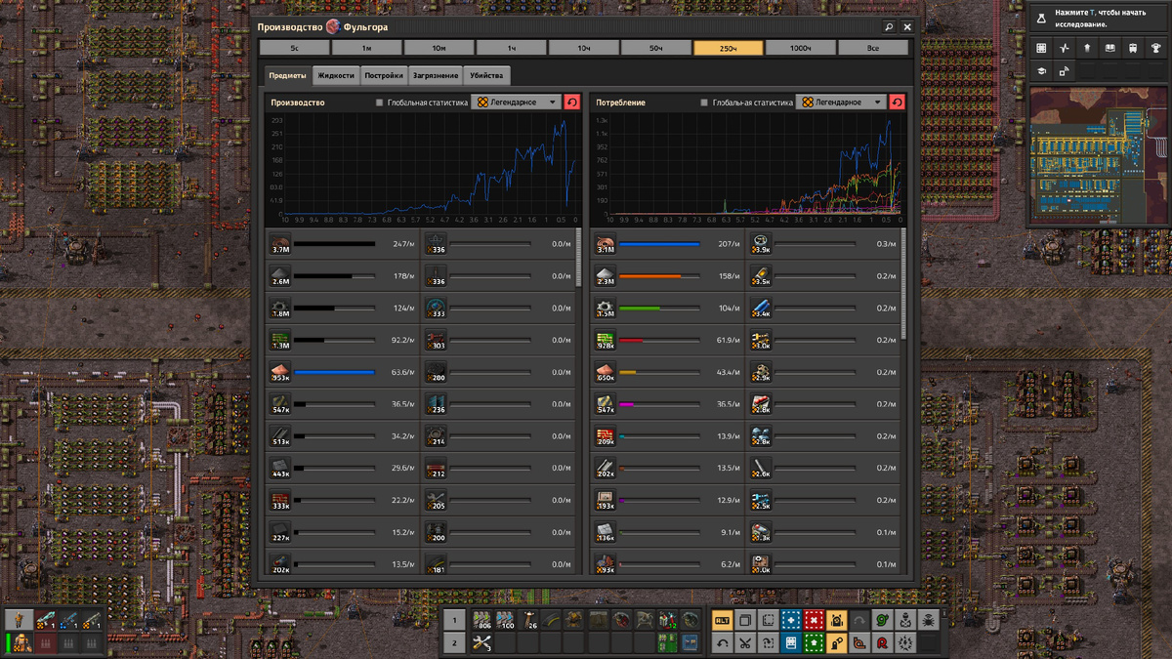The image size is (1172, 659).
Task: Click red reset button in Потребление panel
Action: pyautogui.click(x=897, y=103)
